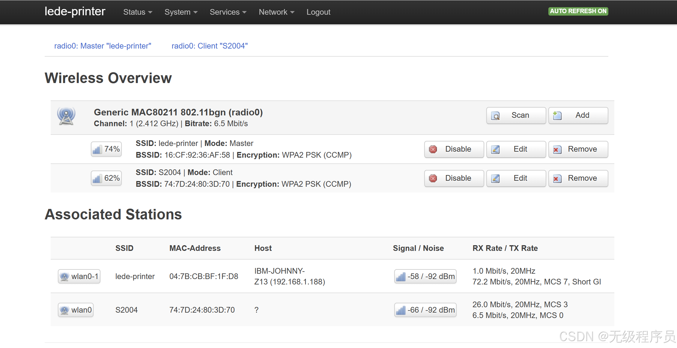Click the 74% signal strength indicator
The height and width of the screenshot is (348, 677).
tap(106, 149)
